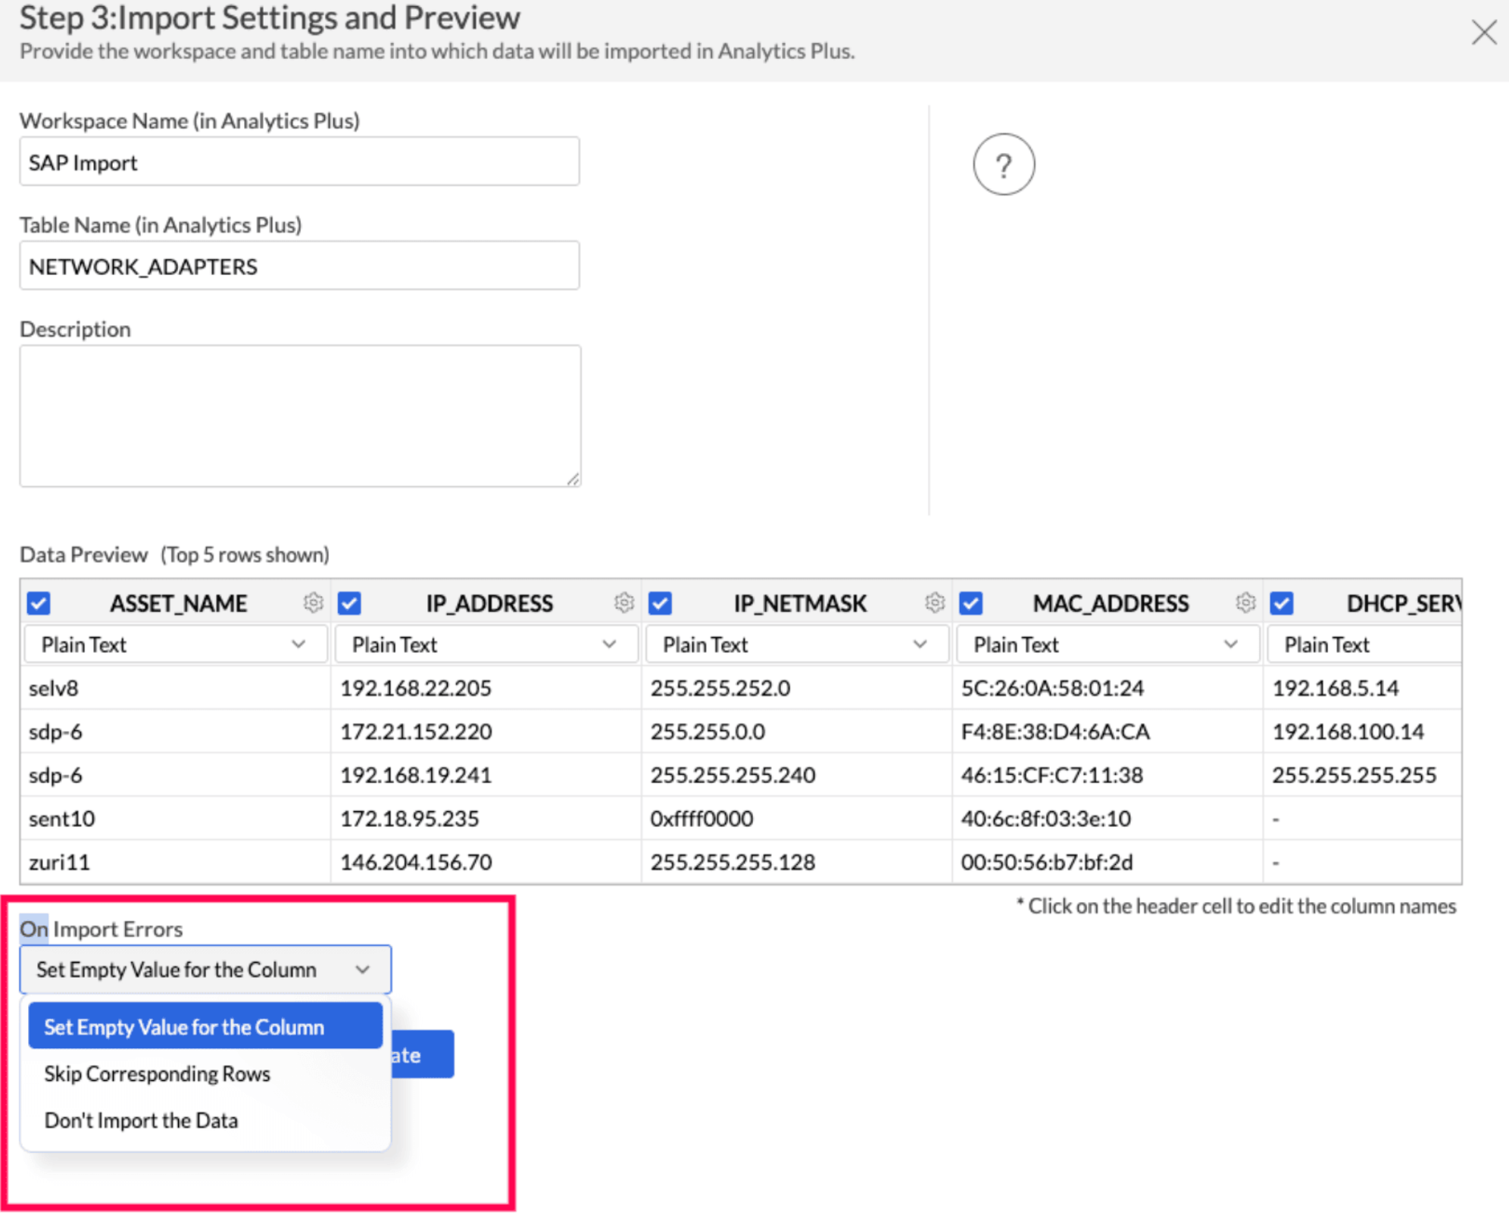Uncheck the ASSET_NAME column checkbox
This screenshot has width=1509, height=1227.
(39, 604)
